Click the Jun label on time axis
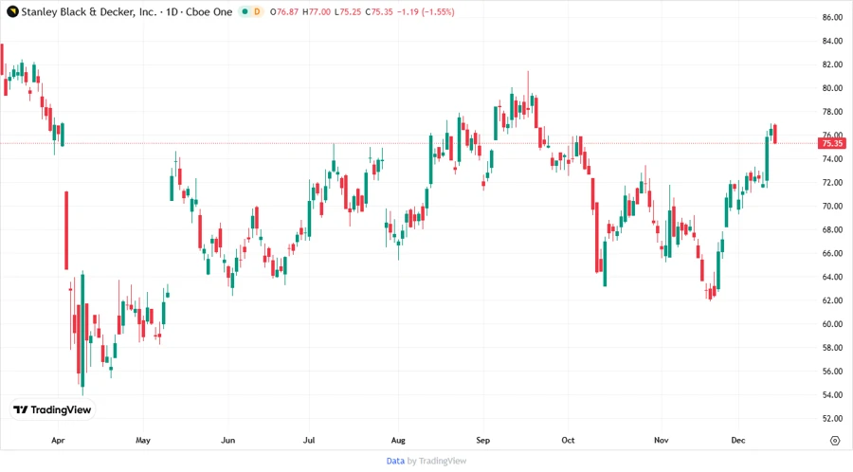853x472 pixels. 227,440
